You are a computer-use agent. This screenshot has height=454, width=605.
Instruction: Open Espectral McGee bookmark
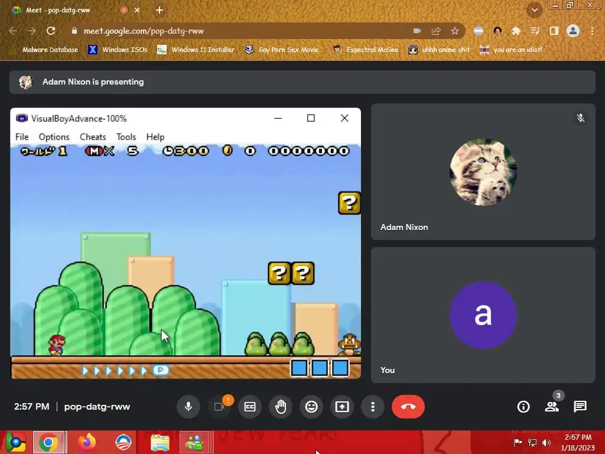[x=366, y=50]
